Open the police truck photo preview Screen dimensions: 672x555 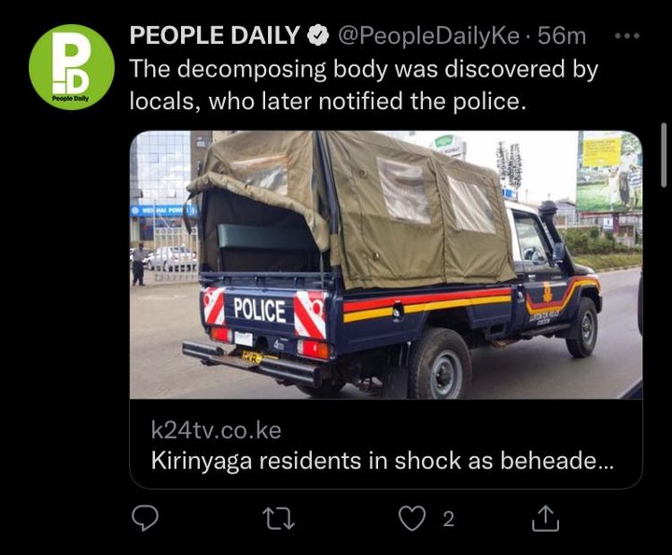[x=385, y=265]
